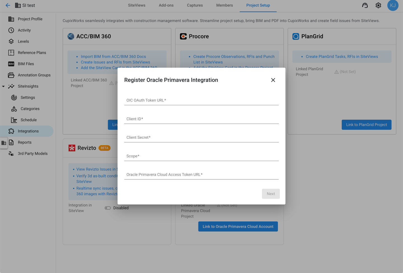Switch to the Add-ons tab

pyautogui.click(x=166, y=5)
